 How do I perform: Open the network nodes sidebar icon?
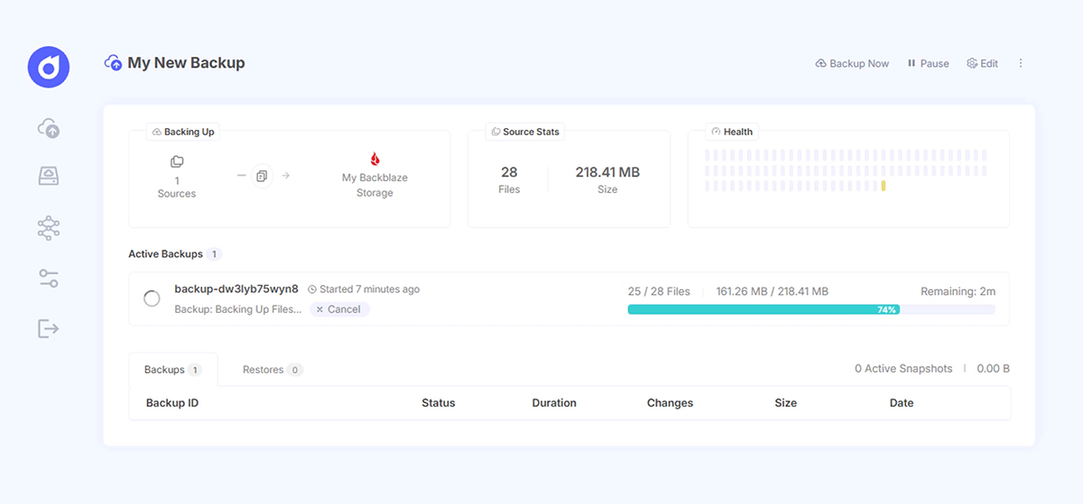point(49,227)
